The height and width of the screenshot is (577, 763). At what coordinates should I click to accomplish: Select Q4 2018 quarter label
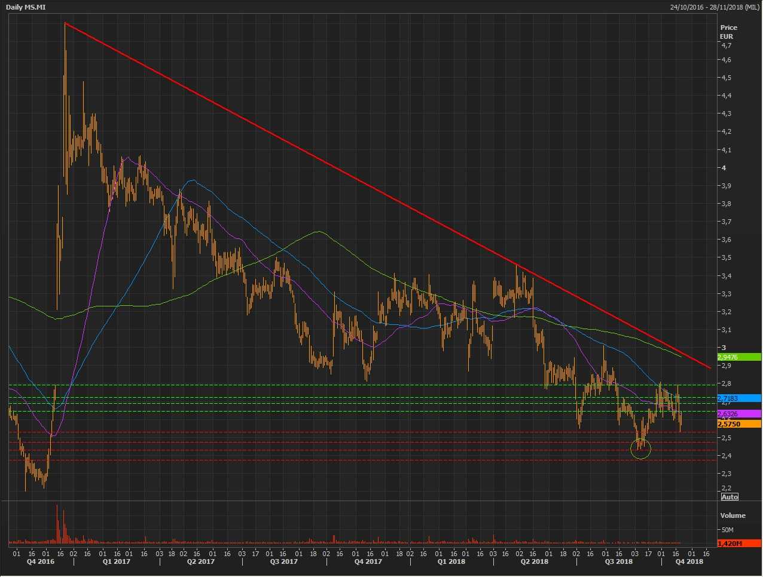(x=689, y=561)
